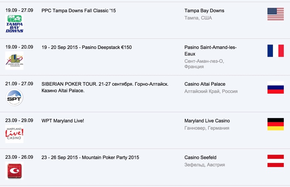Viewport: 290px width, 187px height.
Task: Open the SPT Siberian Poker Tour logo
Action: click(x=15, y=98)
